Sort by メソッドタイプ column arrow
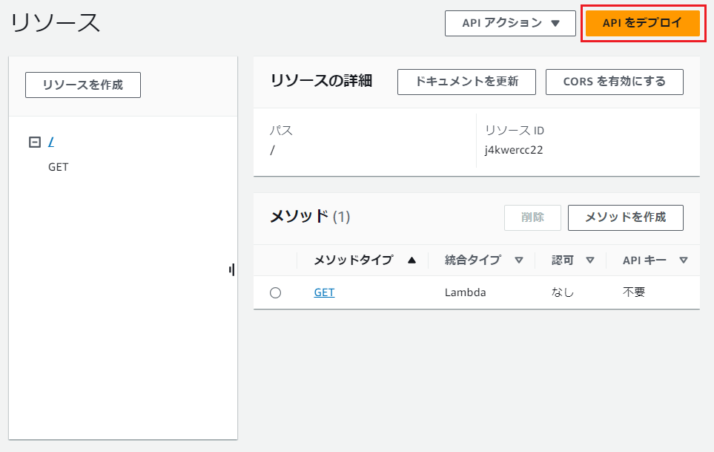Image resolution: width=714 pixels, height=452 pixels. click(x=411, y=261)
